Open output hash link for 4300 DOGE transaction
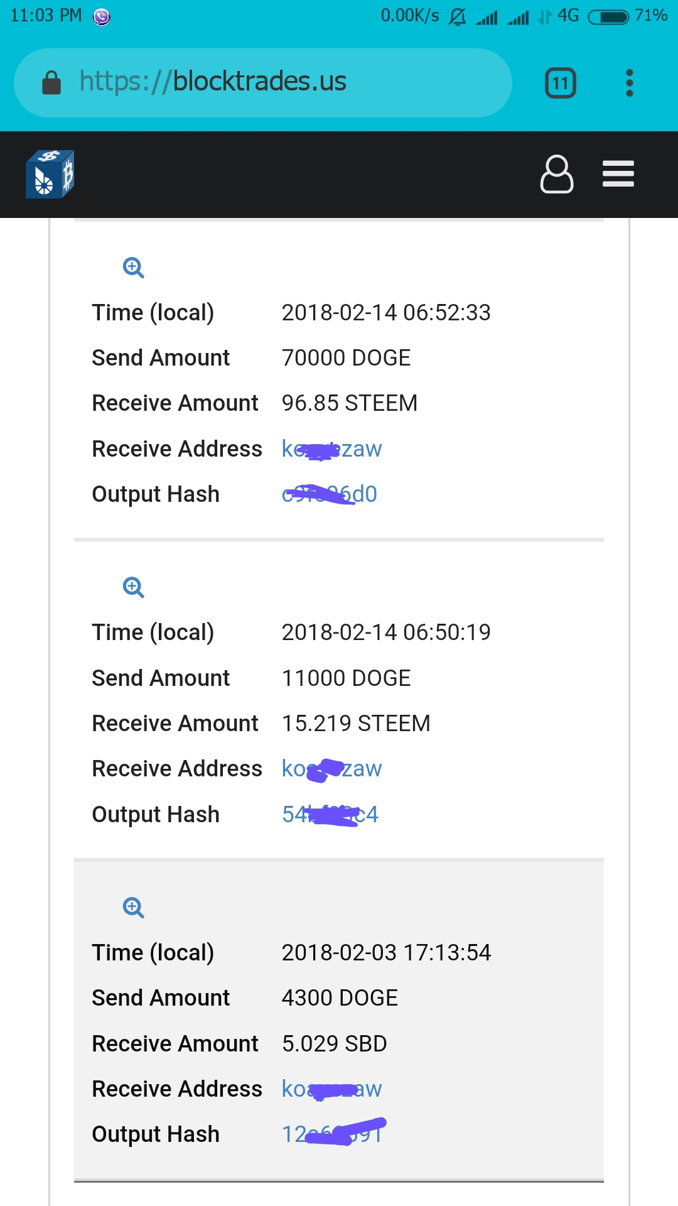The image size is (678, 1206). (x=333, y=1134)
